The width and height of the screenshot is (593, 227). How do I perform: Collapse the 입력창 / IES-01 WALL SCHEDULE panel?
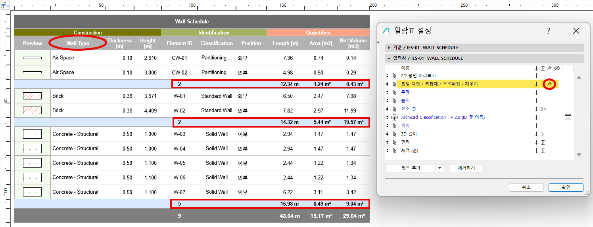coord(389,59)
